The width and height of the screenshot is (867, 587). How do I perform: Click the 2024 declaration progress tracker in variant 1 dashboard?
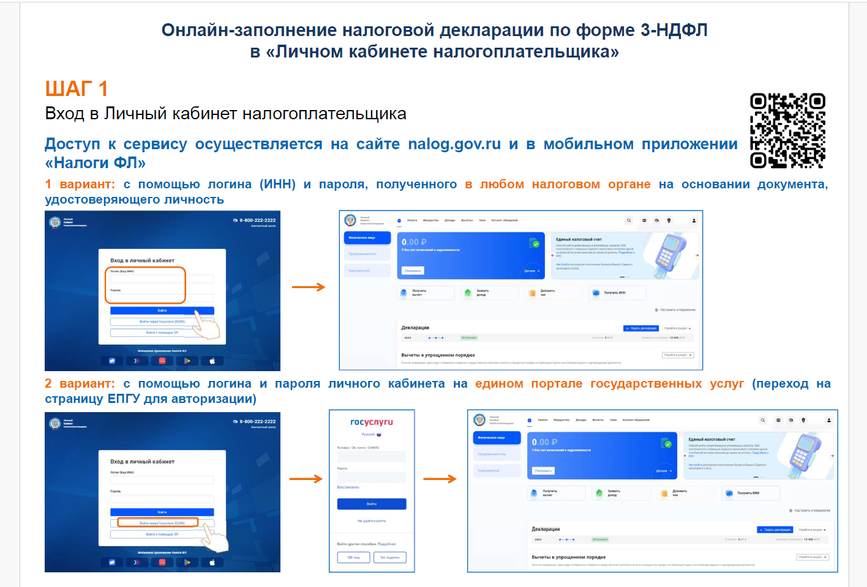[436, 338]
